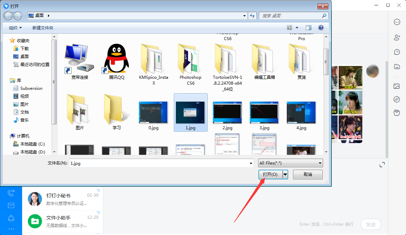The height and width of the screenshot is (235, 406).
Task: Click the Help question mark in the dialog toolbar
Action: point(321,27)
